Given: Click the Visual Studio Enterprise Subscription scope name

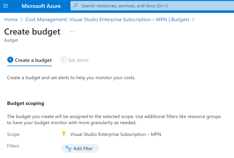Looking at the screenshot, I should (x=115, y=134).
